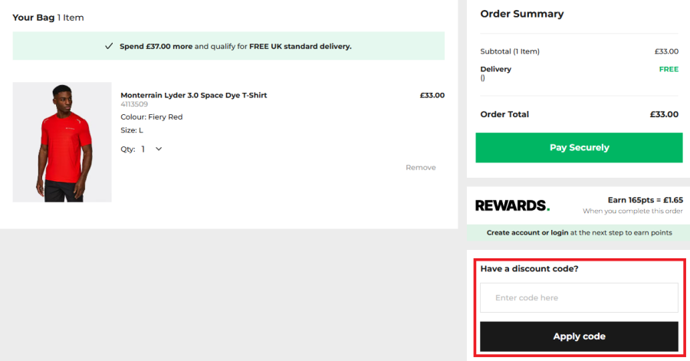690x361 pixels.
Task: Click the quantity value 1
Action: [x=143, y=149]
